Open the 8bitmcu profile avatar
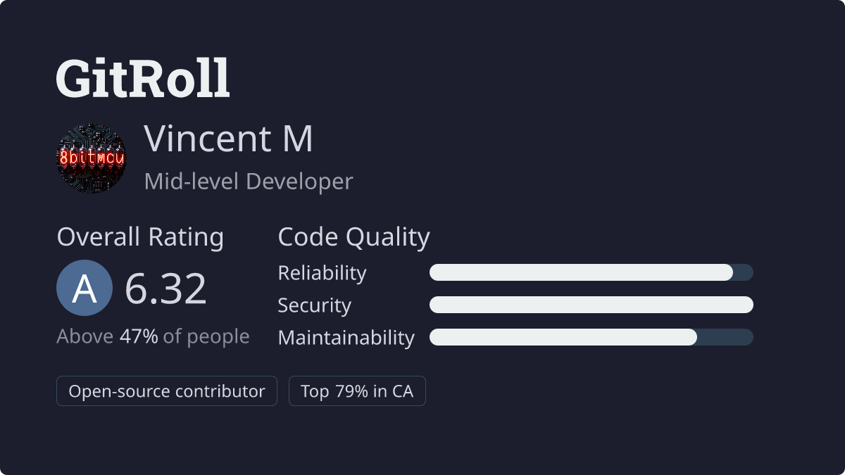Image resolution: width=845 pixels, height=475 pixels. point(91,158)
